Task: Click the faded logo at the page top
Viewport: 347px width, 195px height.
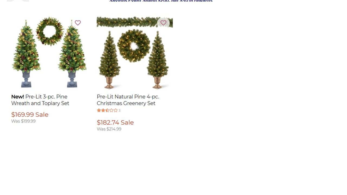Action: click(18, 1)
